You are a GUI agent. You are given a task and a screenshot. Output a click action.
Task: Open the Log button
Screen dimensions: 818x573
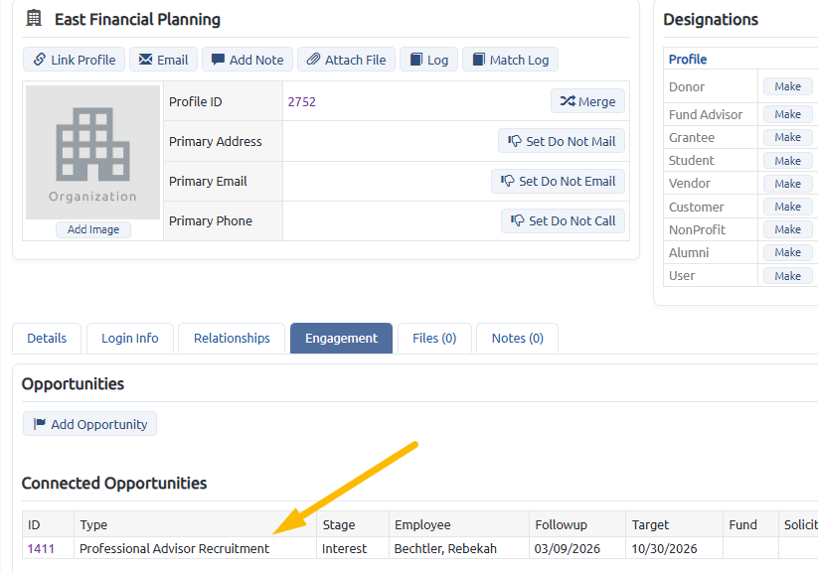[x=428, y=60]
